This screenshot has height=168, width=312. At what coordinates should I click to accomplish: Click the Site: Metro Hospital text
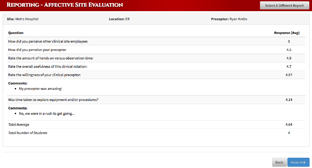pyautogui.click(x=22, y=19)
